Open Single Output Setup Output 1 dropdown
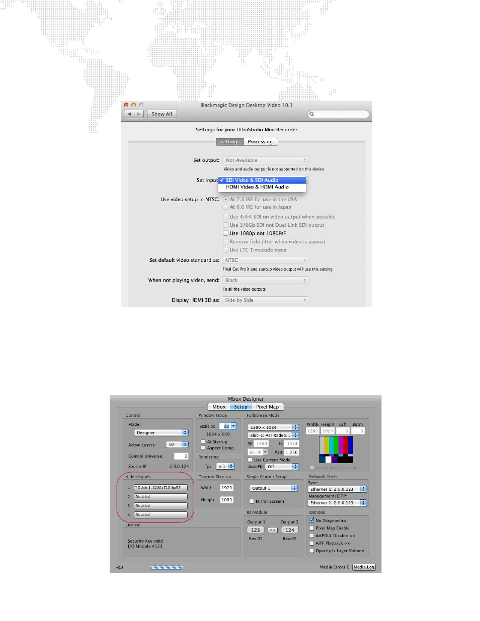Screen dimensions: 480x621 (274, 488)
